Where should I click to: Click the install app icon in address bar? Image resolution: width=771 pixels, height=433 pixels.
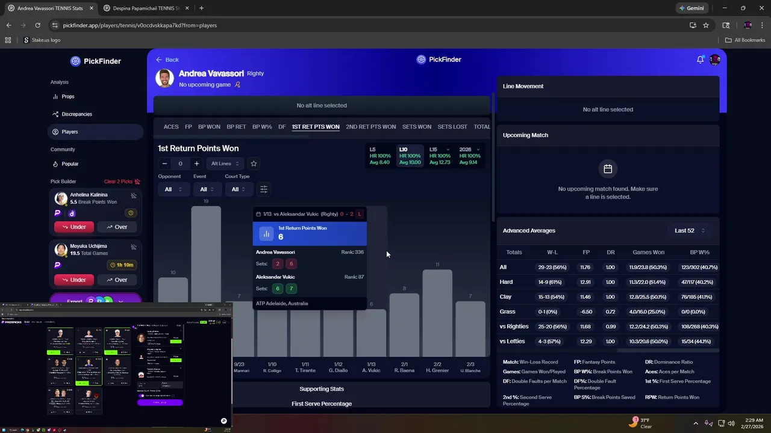click(x=693, y=25)
